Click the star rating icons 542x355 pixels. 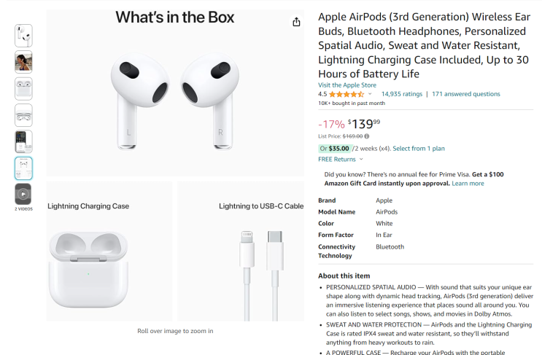346,94
